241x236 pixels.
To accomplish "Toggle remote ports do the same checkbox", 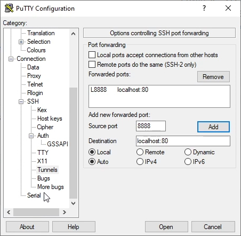I will [x=92, y=65].
